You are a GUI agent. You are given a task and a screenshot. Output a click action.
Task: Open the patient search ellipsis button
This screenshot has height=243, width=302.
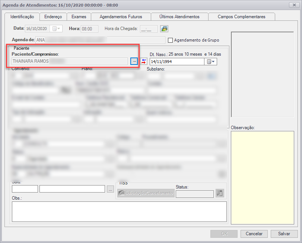pos(134,61)
